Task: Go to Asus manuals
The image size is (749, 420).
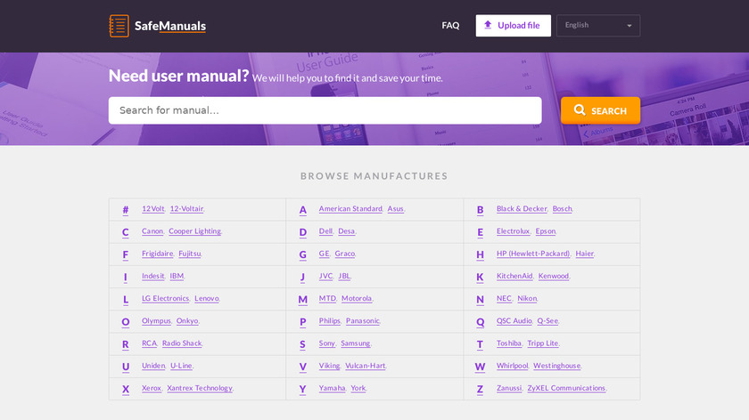Action: (x=396, y=209)
